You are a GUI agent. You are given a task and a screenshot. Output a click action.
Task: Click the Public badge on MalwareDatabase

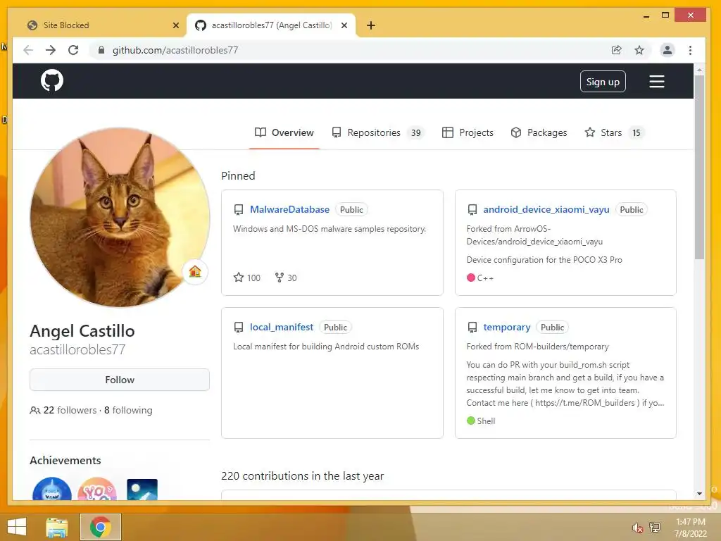[x=351, y=209]
